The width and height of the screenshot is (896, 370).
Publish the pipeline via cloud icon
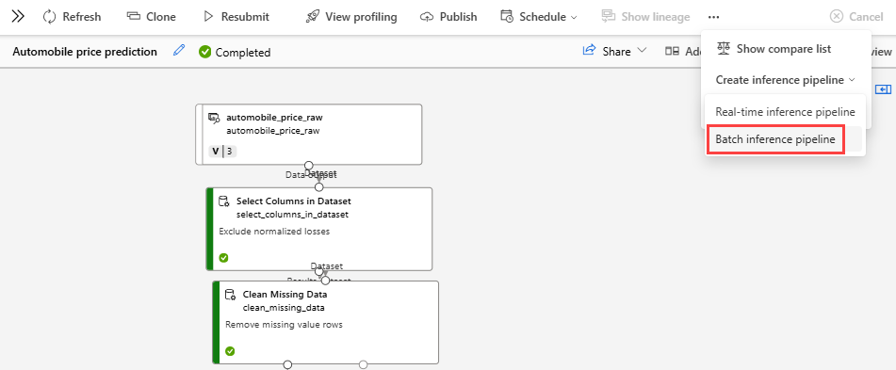[x=426, y=17]
